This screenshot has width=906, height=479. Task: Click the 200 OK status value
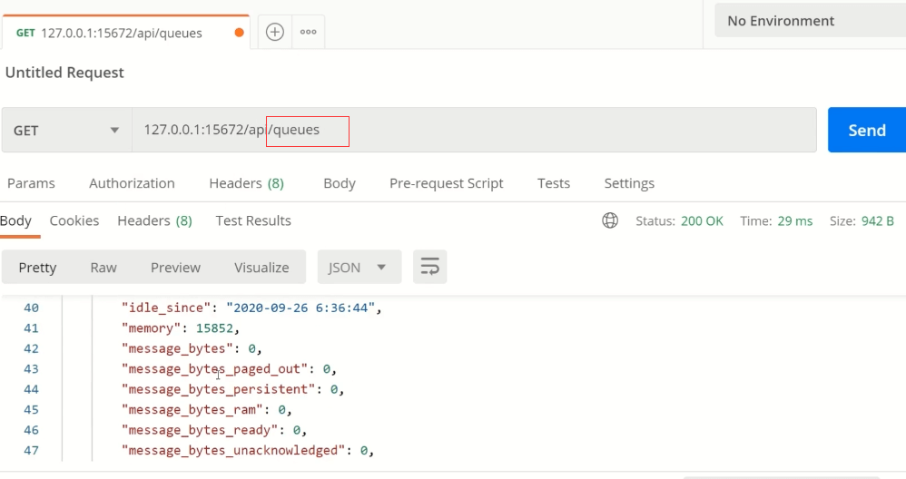click(702, 221)
